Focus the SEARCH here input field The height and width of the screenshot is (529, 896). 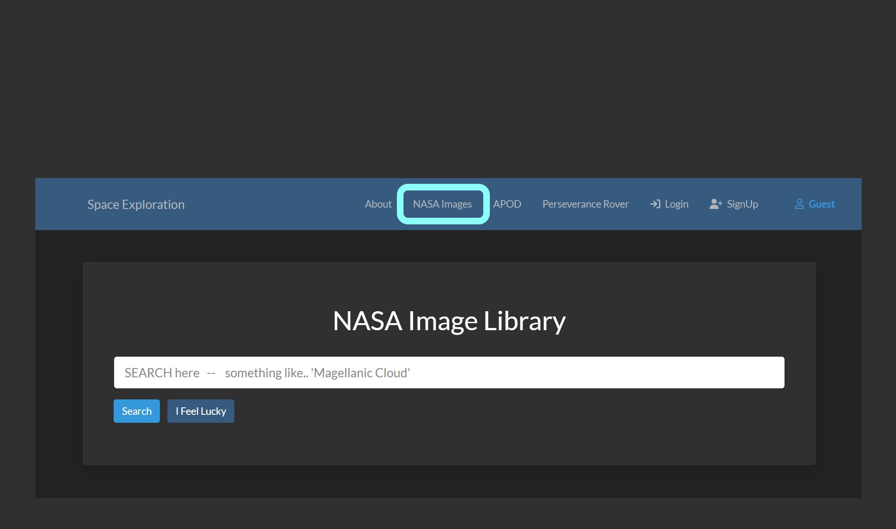pos(449,372)
